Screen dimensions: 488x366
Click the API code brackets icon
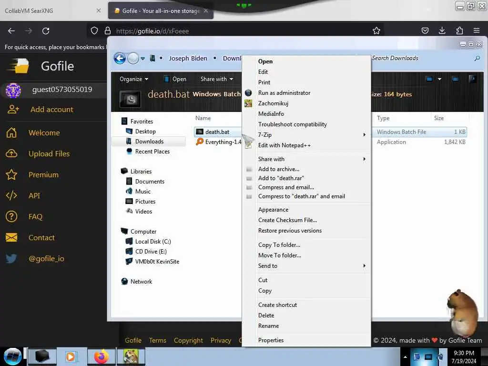click(11, 195)
